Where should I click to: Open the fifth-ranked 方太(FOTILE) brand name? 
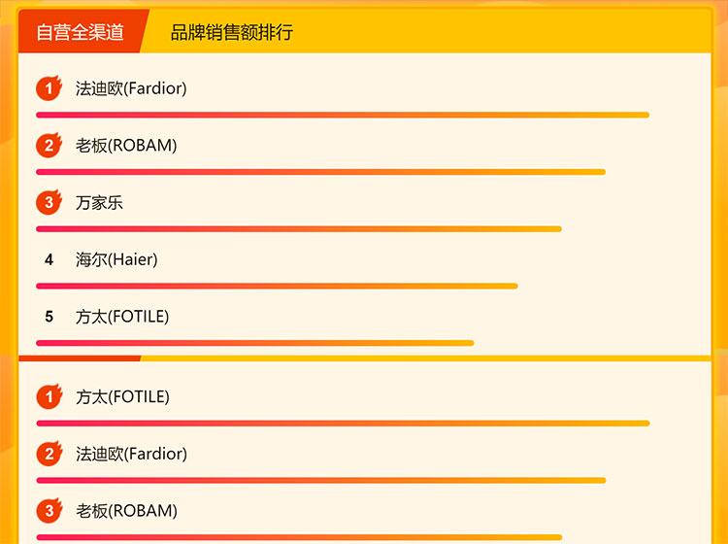point(122,317)
